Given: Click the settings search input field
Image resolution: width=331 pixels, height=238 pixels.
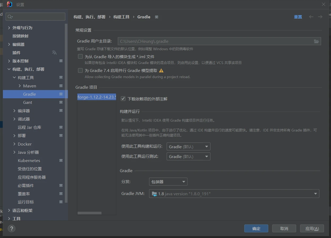Looking at the screenshot, I should tap(36, 17).
